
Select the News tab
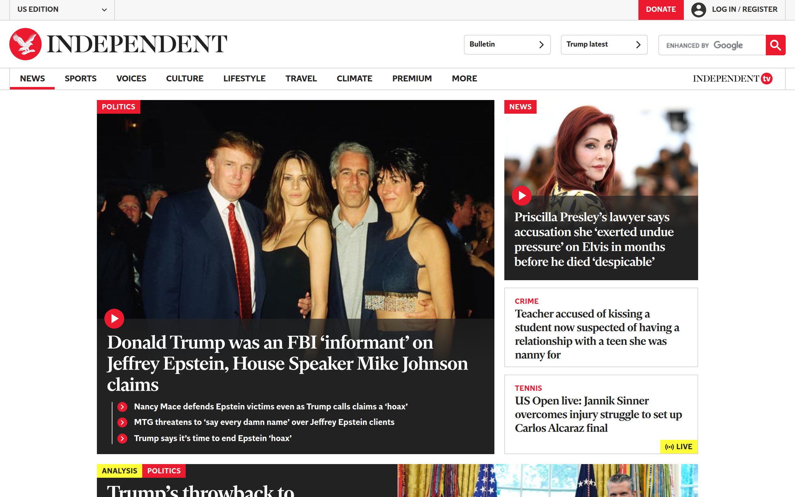[x=32, y=79]
